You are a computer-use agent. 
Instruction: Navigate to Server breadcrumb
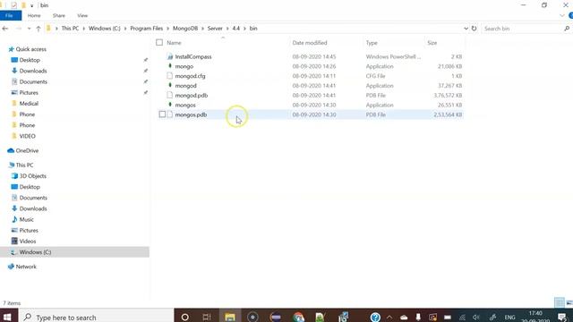[215, 29]
